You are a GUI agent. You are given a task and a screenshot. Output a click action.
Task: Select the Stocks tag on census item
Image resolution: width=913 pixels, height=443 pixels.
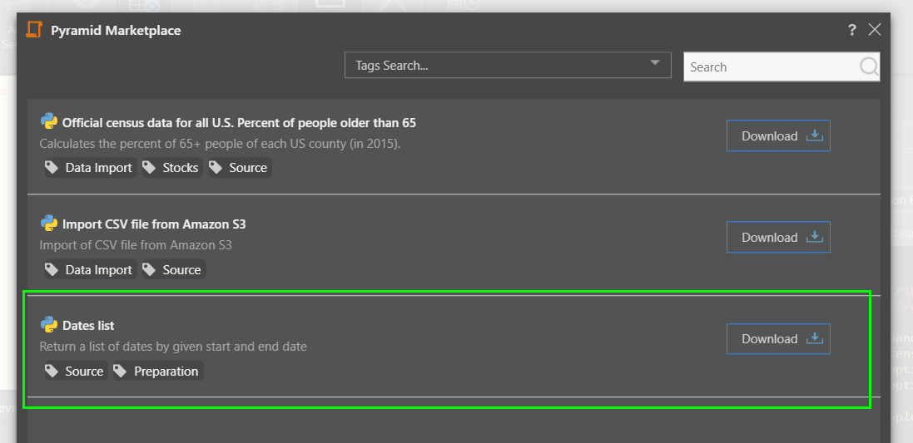pyautogui.click(x=171, y=168)
